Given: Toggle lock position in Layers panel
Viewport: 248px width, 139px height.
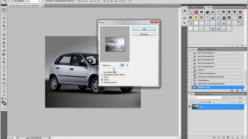Looking at the screenshot, I should 207,102.
